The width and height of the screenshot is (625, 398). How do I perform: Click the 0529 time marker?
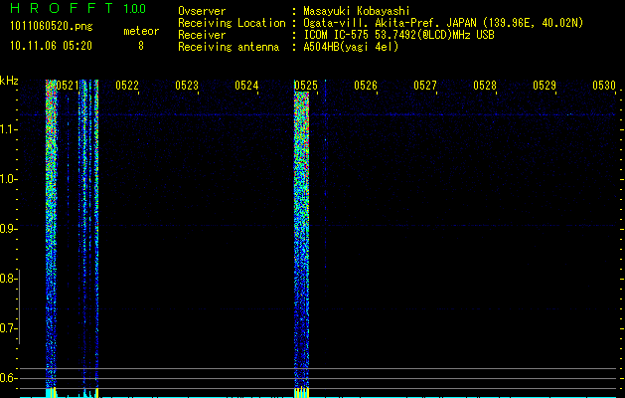click(x=545, y=86)
